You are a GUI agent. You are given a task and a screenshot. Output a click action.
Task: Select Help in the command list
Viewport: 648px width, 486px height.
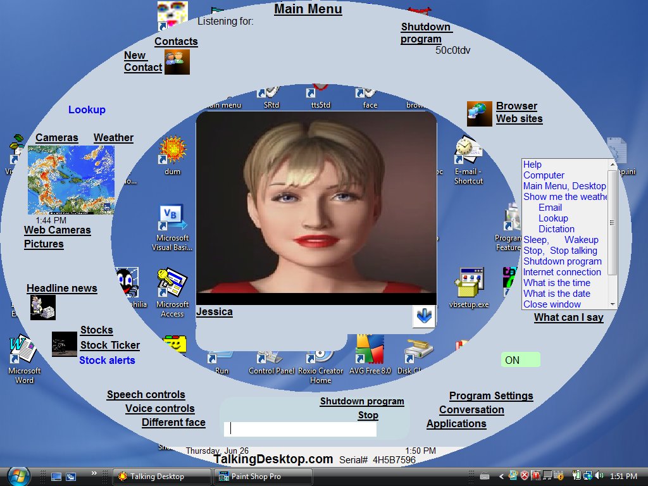(x=532, y=165)
